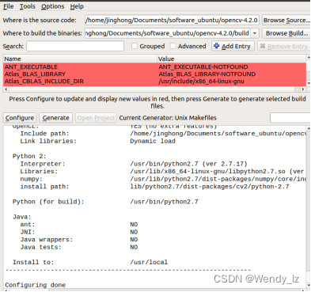Click the output log vertical scrollbar
Screen dimensions: 311x292
[308, 206]
